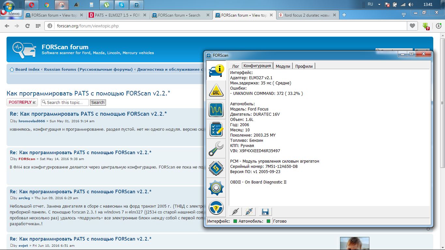445x250 pixels.
Task: Click the connect to vehicle button
Action: pyautogui.click(x=235, y=212)
